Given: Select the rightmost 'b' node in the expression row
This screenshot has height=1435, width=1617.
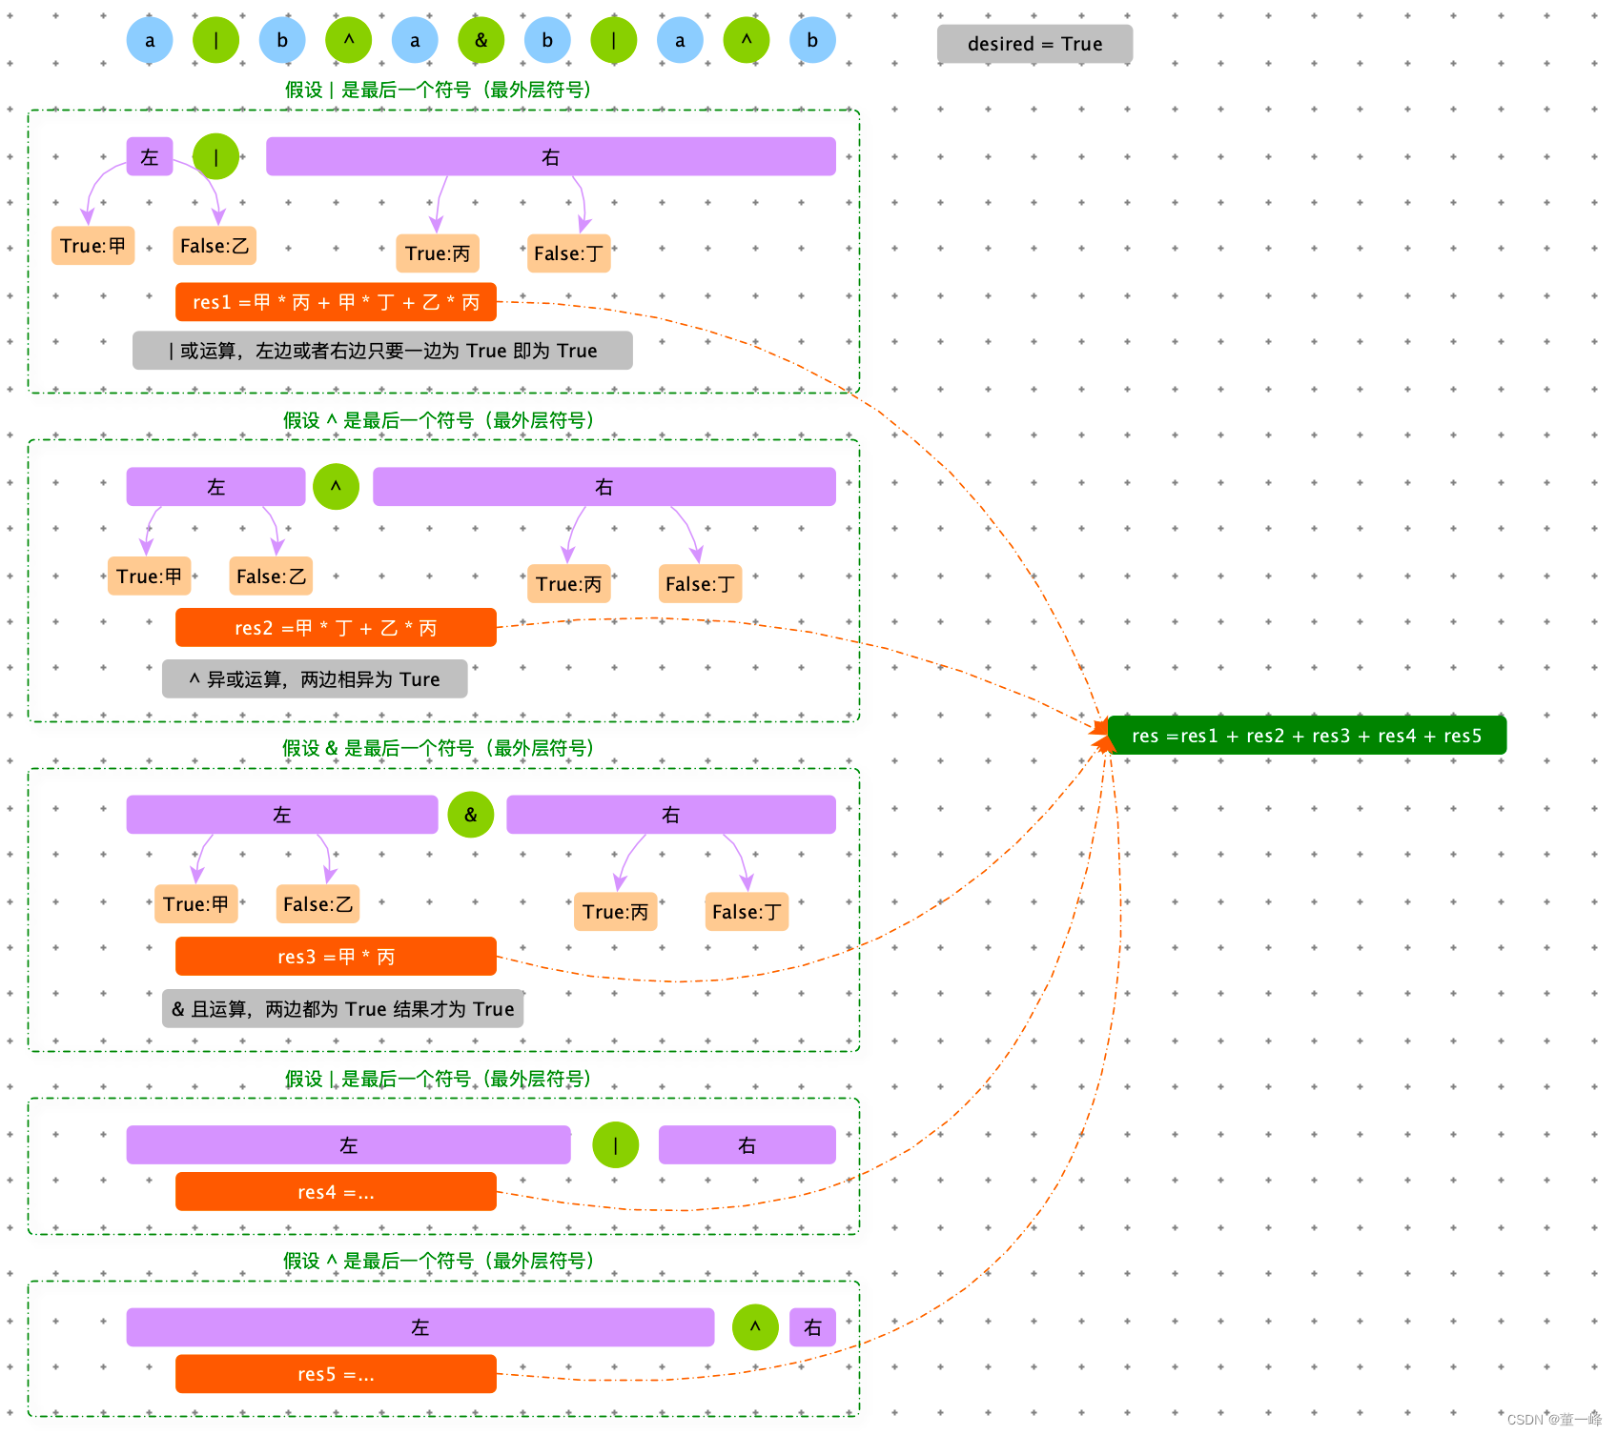Looking at the screenshot, I should (x=812, y=40).
